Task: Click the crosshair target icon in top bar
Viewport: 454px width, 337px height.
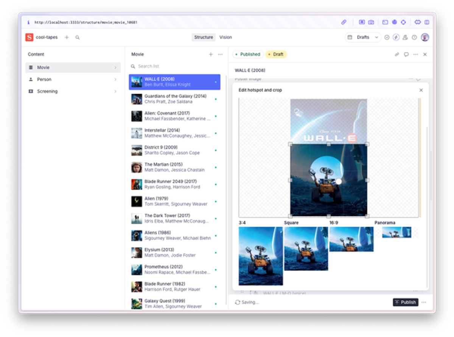Action: 403,22
